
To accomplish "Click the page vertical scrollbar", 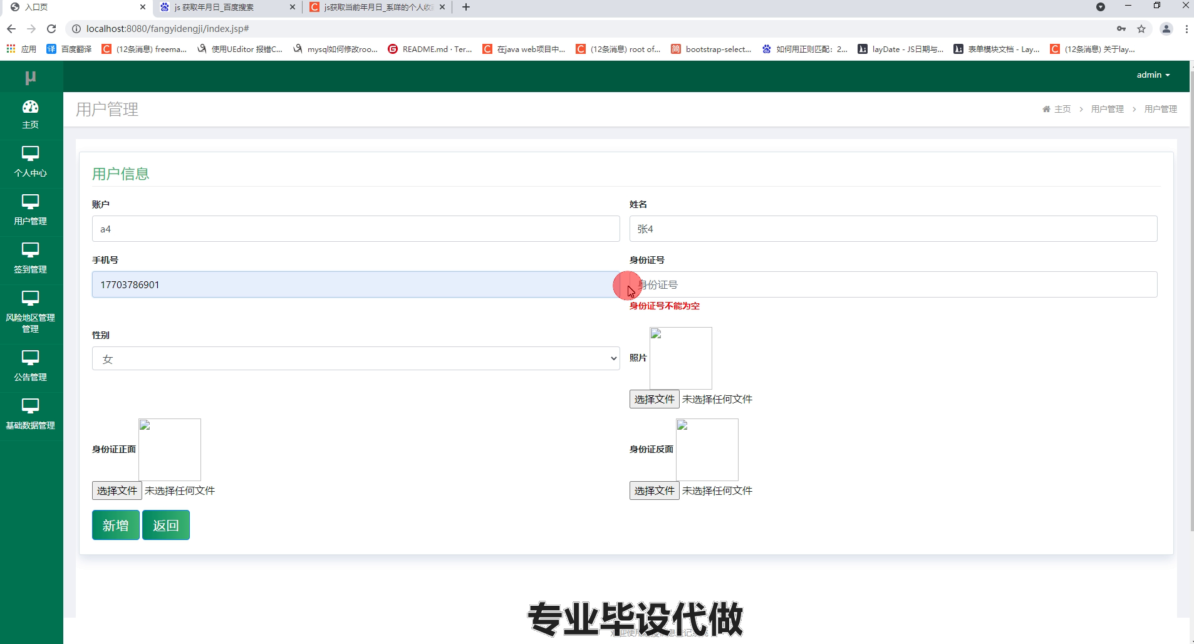I will tap(1191, 301).
